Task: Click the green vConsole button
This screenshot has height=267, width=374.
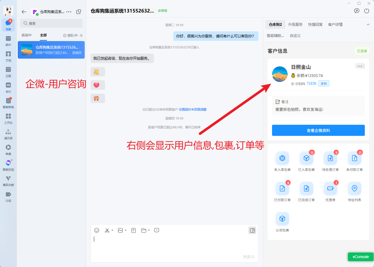Action: (x=361, y=257)
